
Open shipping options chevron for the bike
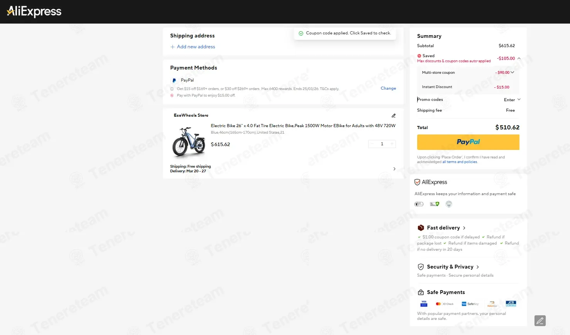pyautogui.click(x=394, y=169)
